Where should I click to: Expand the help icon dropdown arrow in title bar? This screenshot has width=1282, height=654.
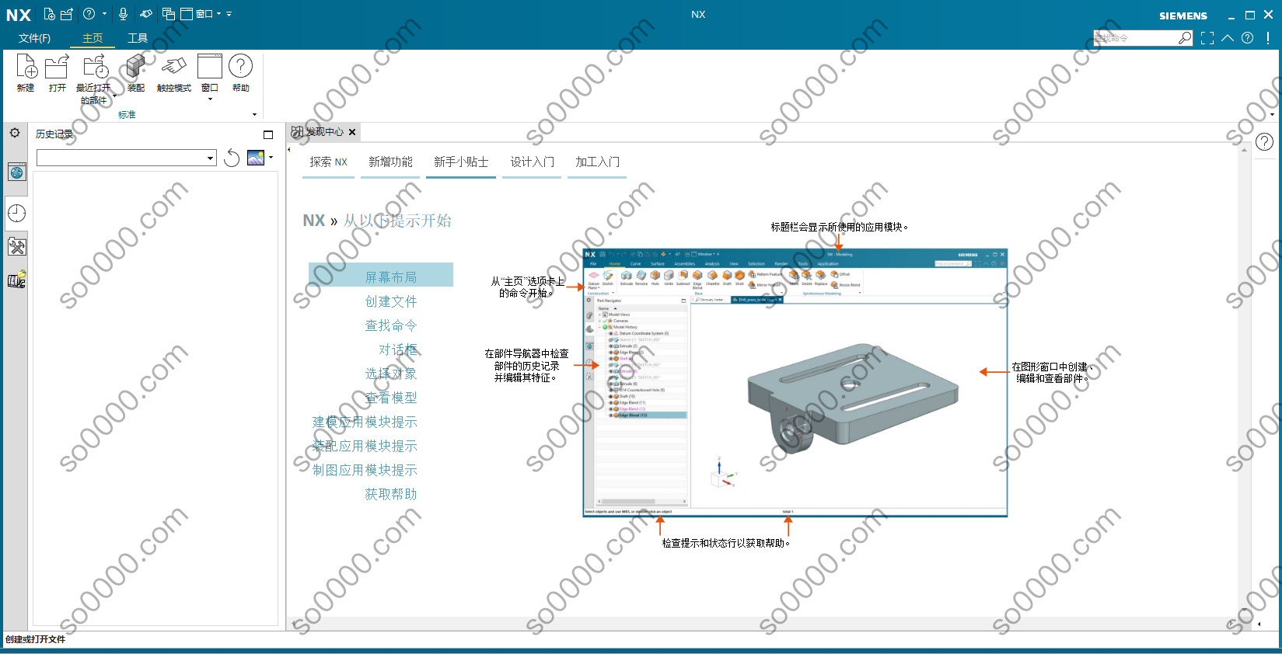(x=104, y=14)
